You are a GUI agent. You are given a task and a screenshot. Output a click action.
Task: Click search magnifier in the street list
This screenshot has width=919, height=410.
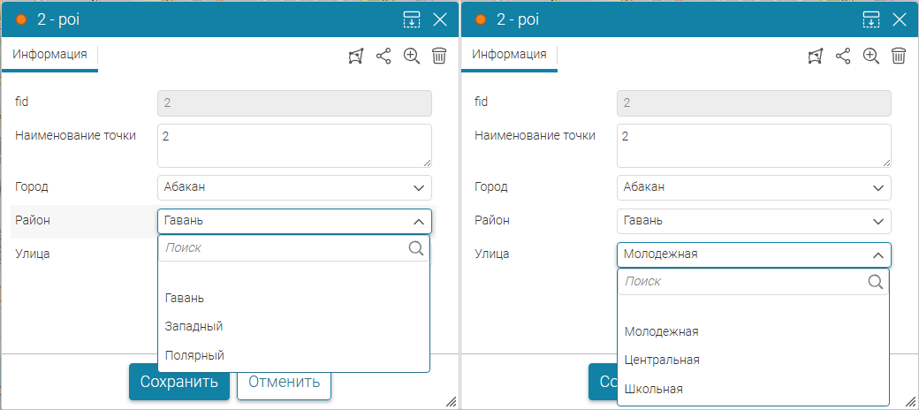click(x=876, y=282)
